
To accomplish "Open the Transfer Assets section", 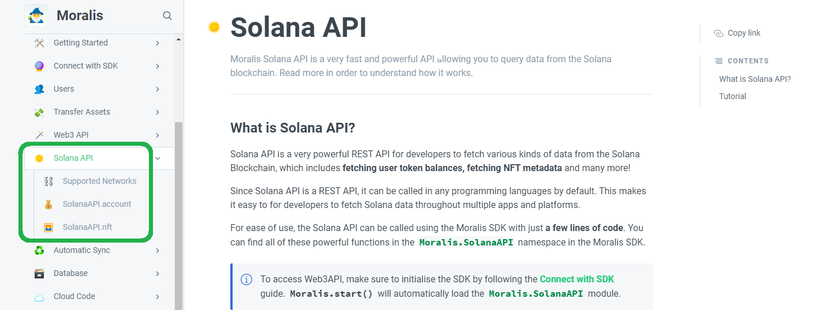I will coord(82,112).
